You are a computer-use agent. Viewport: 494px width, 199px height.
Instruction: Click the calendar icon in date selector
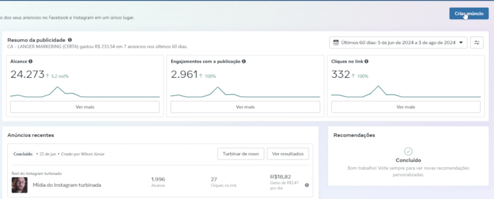pos(336,43)
